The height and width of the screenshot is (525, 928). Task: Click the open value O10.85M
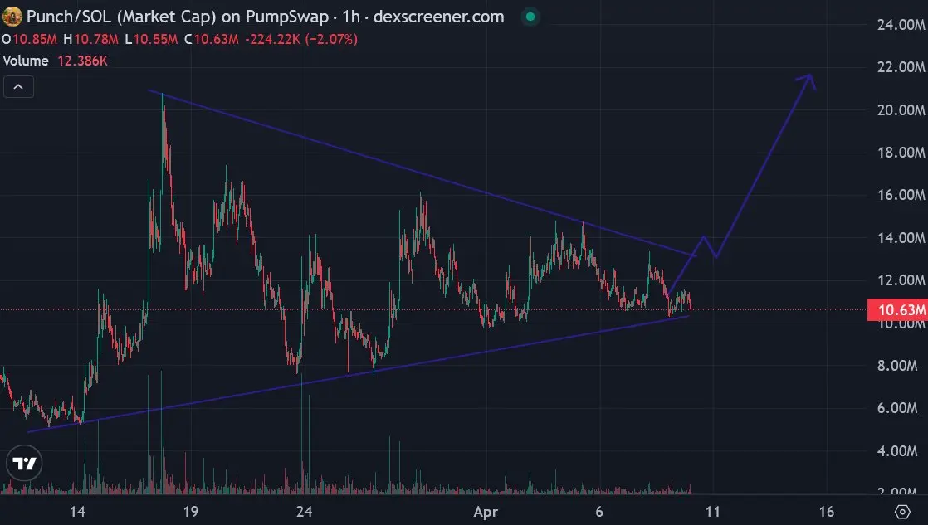click(30, 40)
